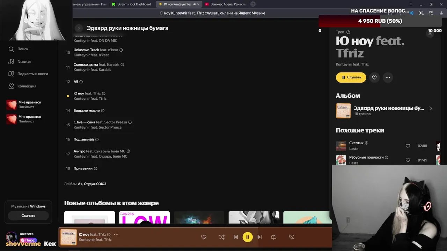Like similar track Ребусные пошлости
The width and height of the screenshot is (447, 251).
point(408,160)
